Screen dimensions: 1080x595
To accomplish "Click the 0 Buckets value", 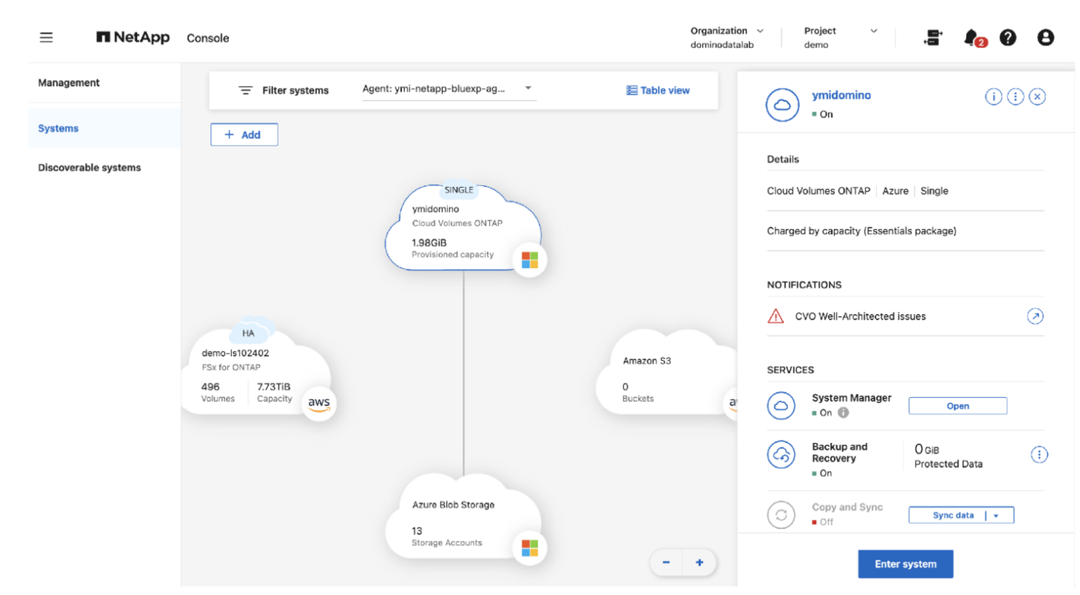I will pyautogui.click(x=625, y=387).
